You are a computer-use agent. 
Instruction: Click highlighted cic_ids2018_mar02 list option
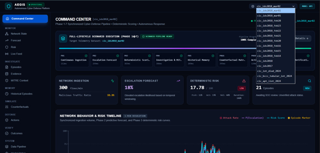(276, 11)
